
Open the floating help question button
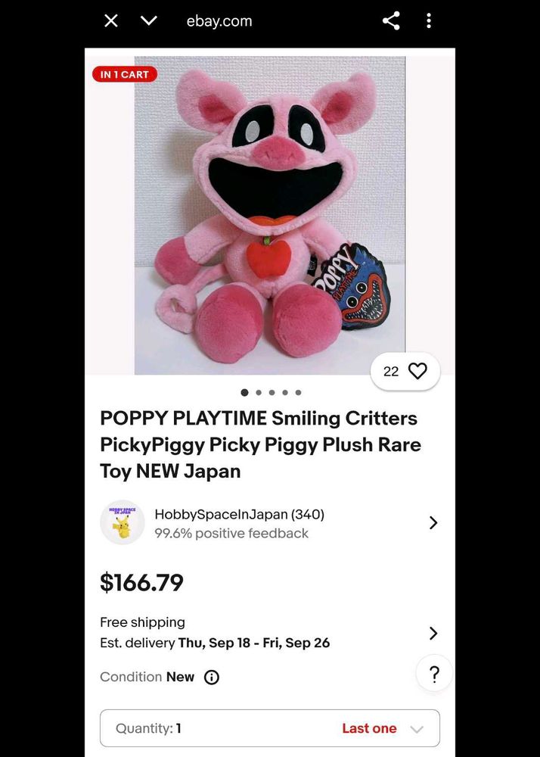pos(434,674)
